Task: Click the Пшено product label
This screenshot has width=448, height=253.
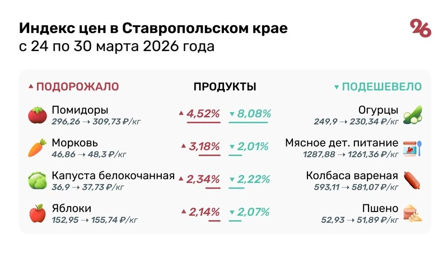Action: [380, 208]
